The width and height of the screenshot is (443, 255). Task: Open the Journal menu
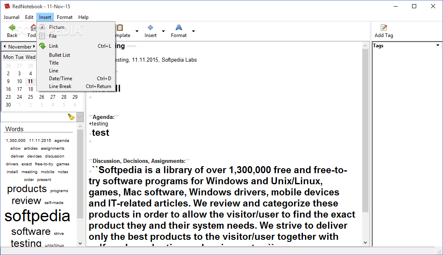click(11, 17)
